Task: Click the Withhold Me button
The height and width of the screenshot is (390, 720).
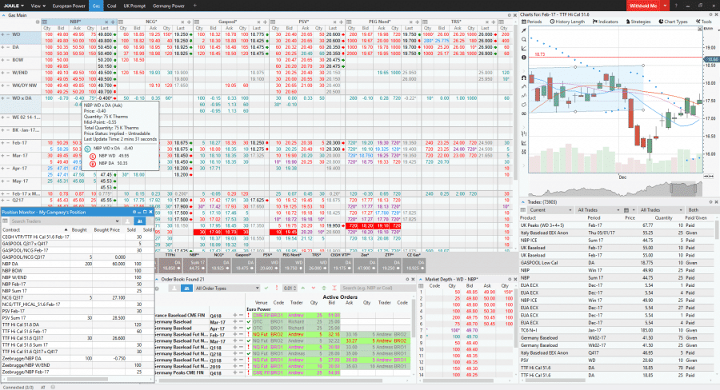Action: pos(643,6)
